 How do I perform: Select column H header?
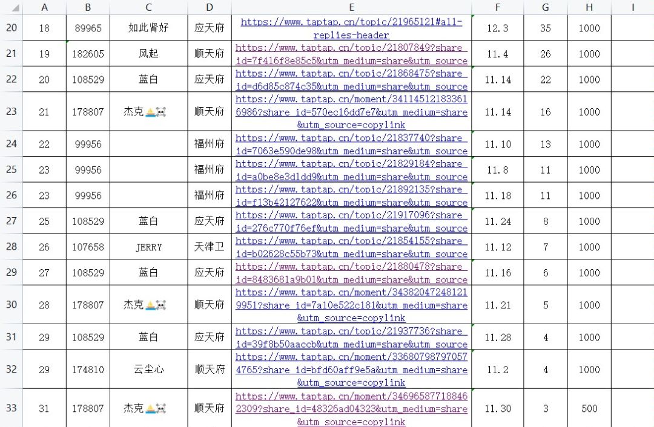coord(589,7)
